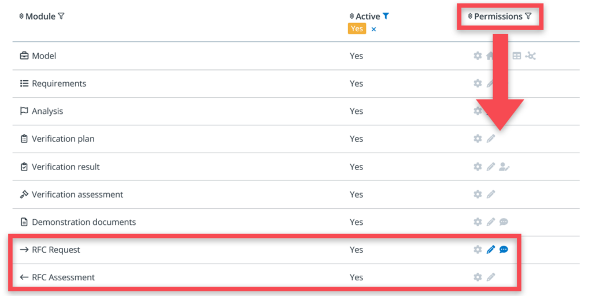The width and height of the screenshot is (592, 296).
Task: Click the diagram icon in Model row
Action: coord(531,56)
